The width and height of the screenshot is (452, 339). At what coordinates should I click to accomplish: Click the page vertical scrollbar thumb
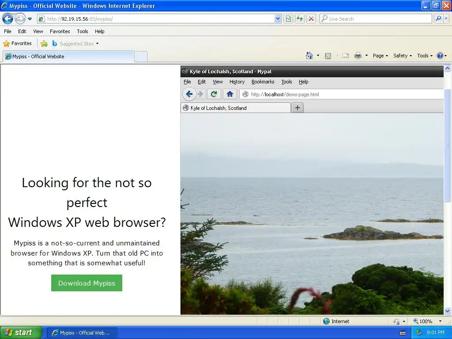coord(448,145)
